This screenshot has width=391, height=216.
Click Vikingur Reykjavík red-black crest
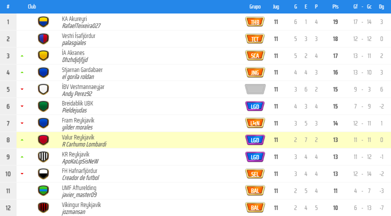click(44, 207)
